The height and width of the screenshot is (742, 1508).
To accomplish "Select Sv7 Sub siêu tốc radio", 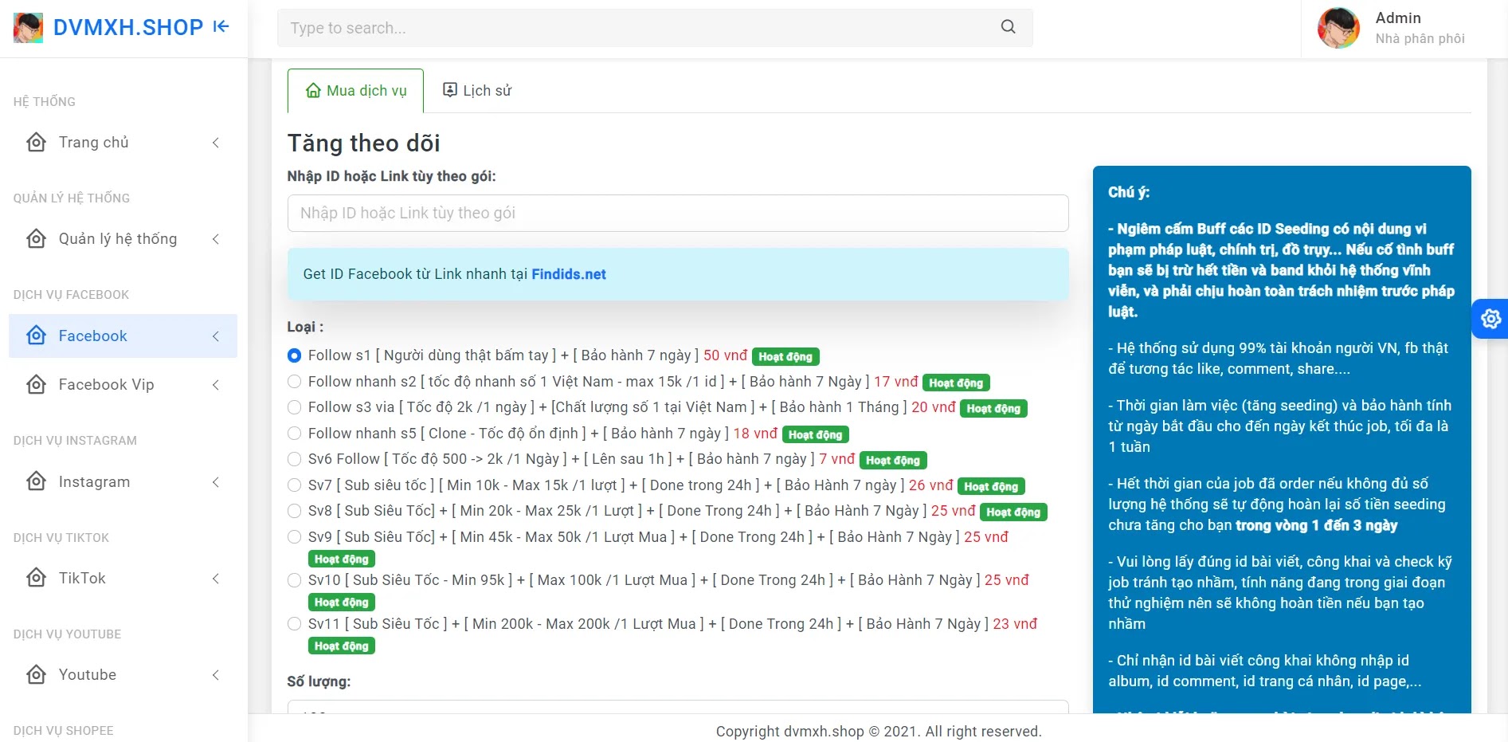I will [x=294, y=485].
